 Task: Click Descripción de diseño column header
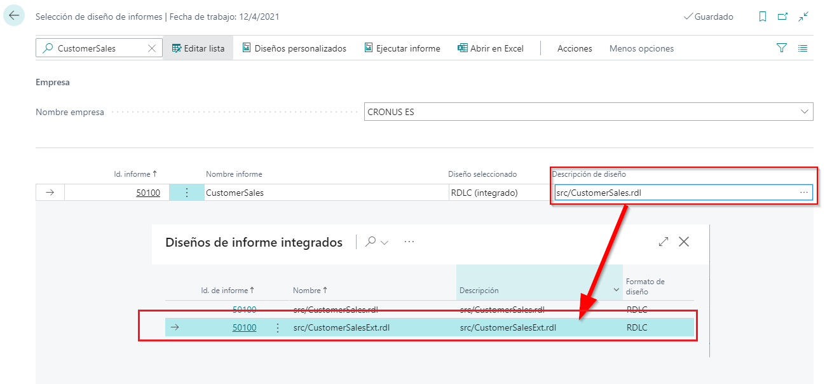589,174
